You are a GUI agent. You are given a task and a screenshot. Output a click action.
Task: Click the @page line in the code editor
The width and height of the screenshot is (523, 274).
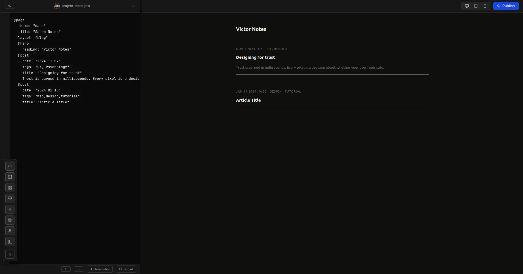click(19, 20)
